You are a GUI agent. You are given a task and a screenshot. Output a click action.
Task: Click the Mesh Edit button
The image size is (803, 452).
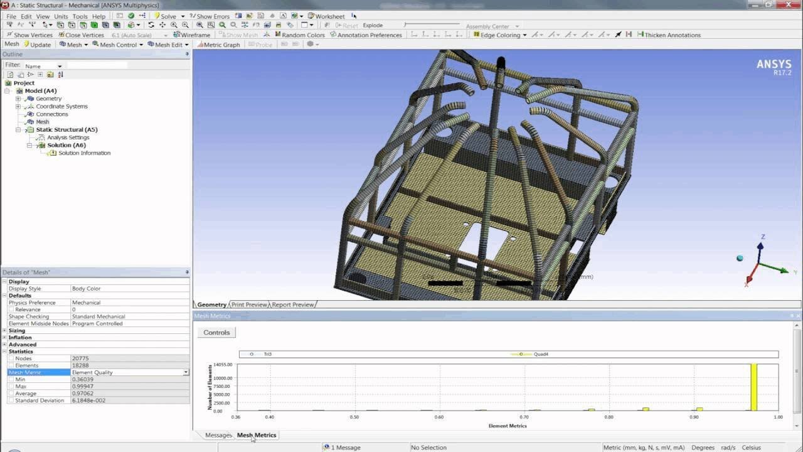point(168,45)
